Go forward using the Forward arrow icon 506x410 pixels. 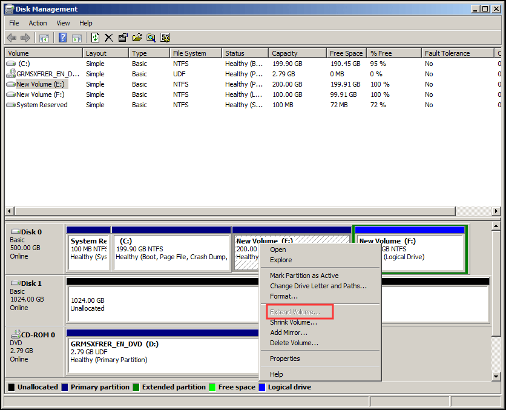coord(25,38)
